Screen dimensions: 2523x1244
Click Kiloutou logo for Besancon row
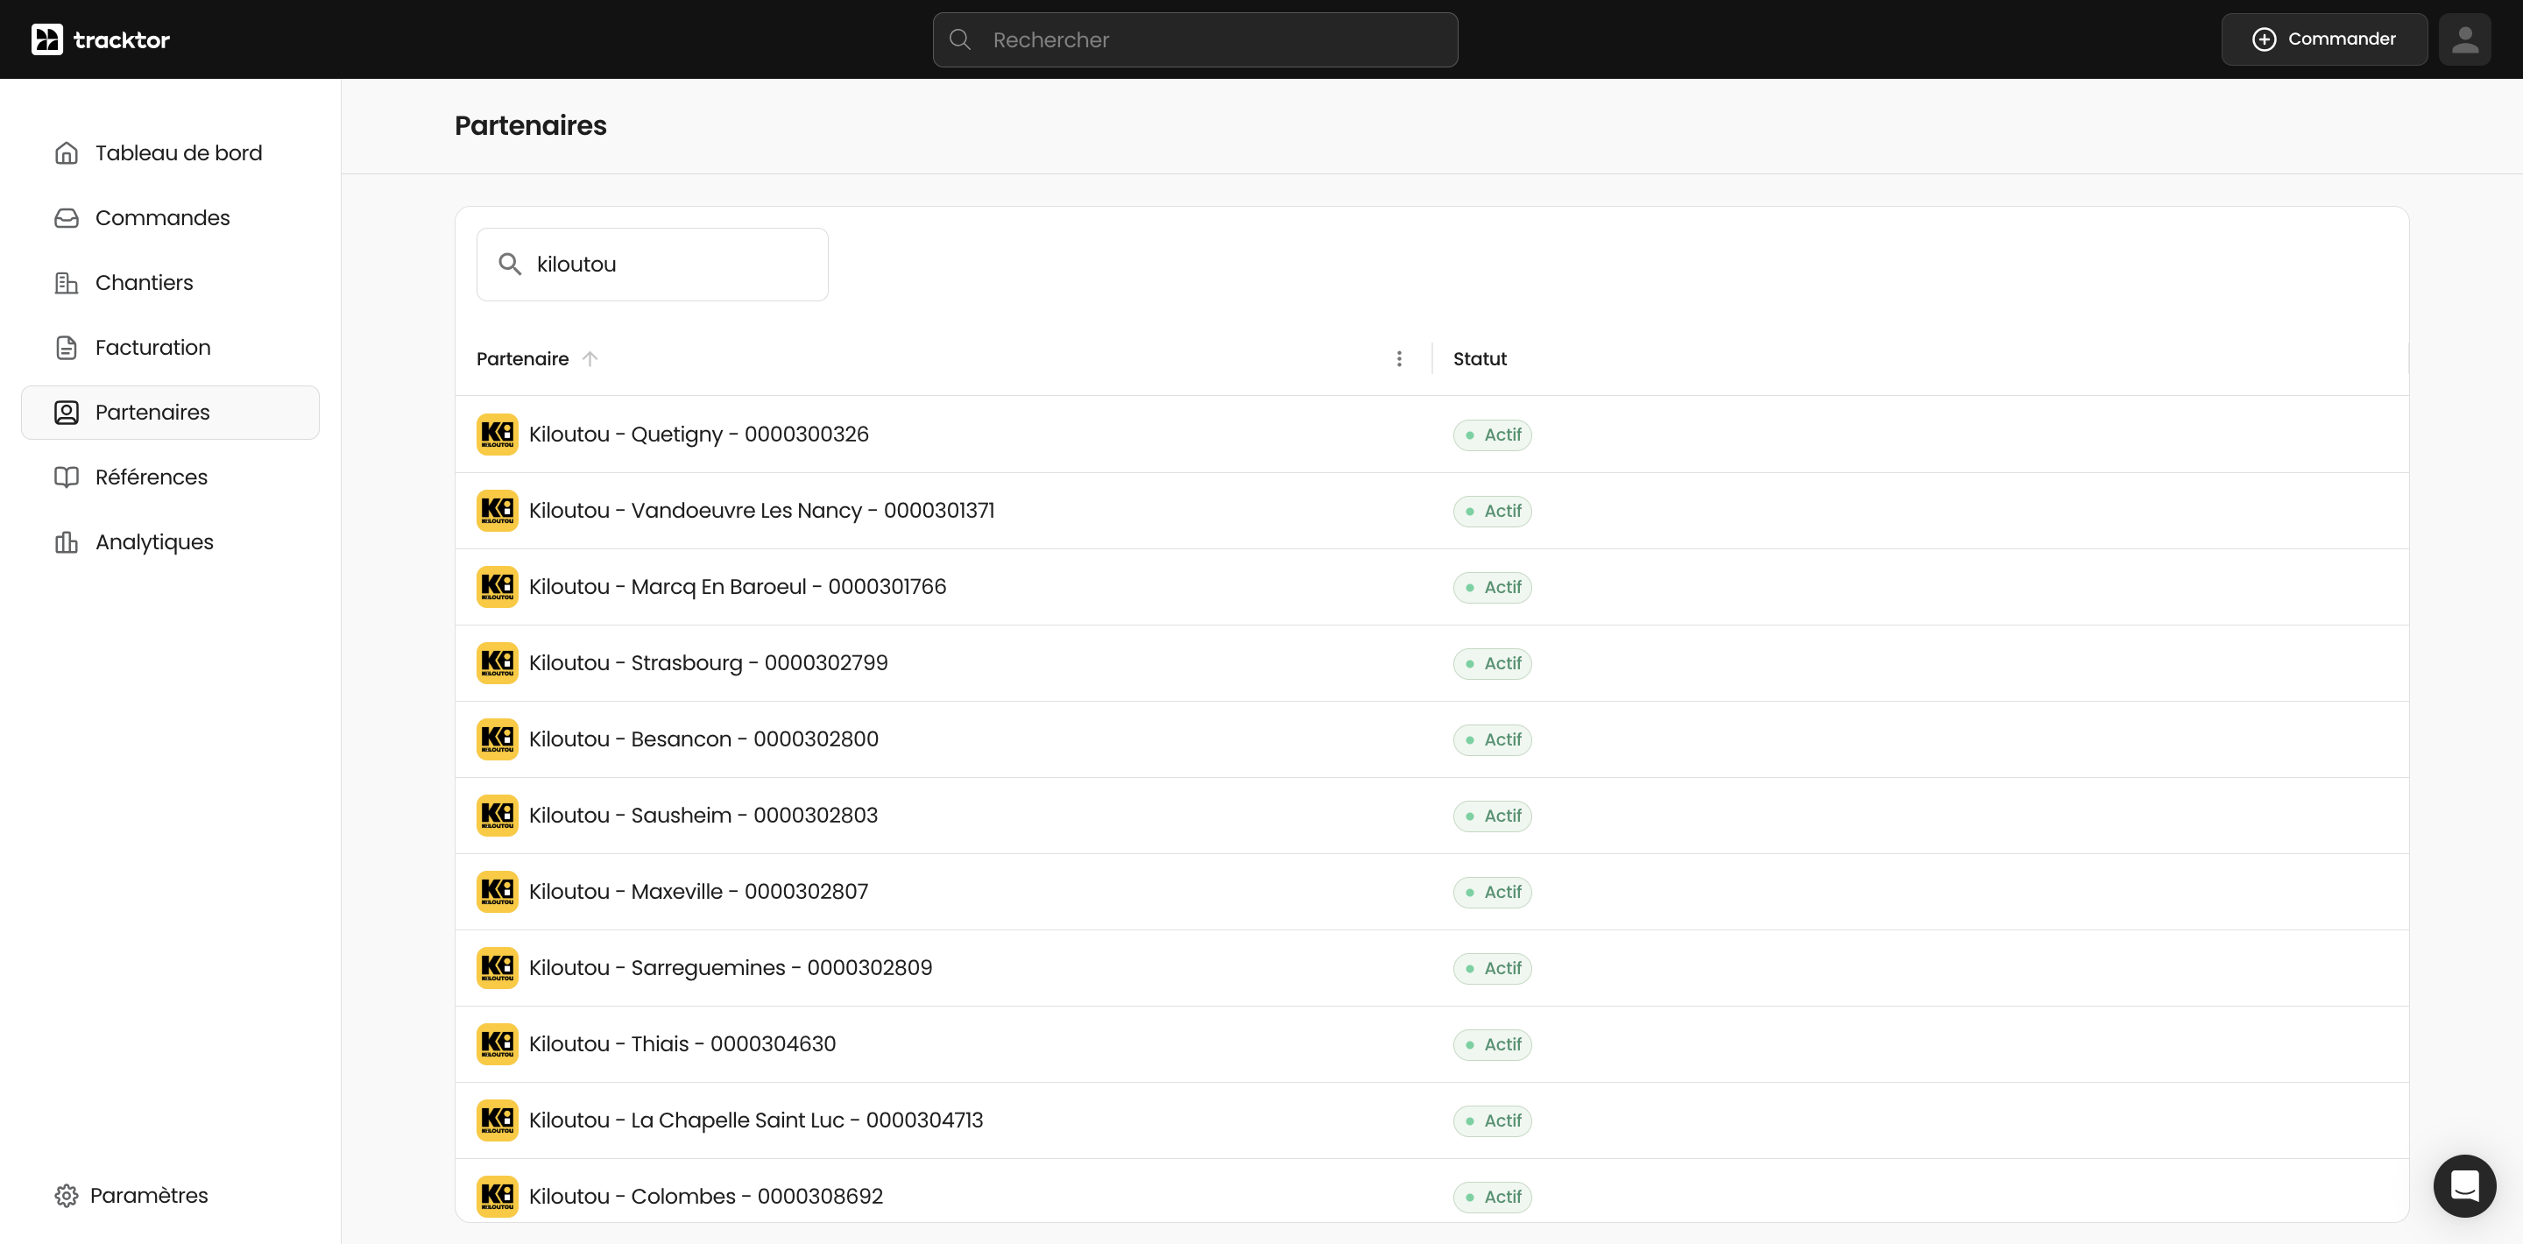pos(498,739)
